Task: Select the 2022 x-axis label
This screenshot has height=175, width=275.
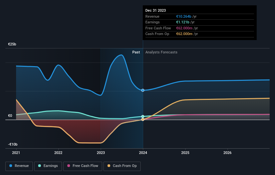Action: point(58,153)
